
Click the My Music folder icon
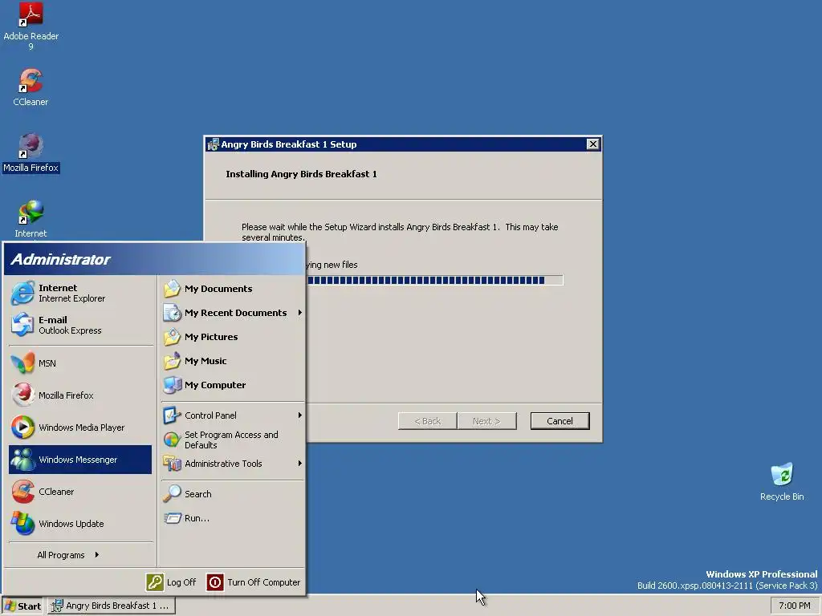coord(172,361)
